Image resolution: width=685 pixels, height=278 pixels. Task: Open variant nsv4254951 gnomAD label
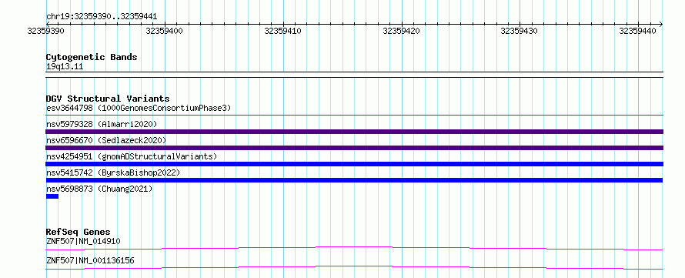point(132,156)
